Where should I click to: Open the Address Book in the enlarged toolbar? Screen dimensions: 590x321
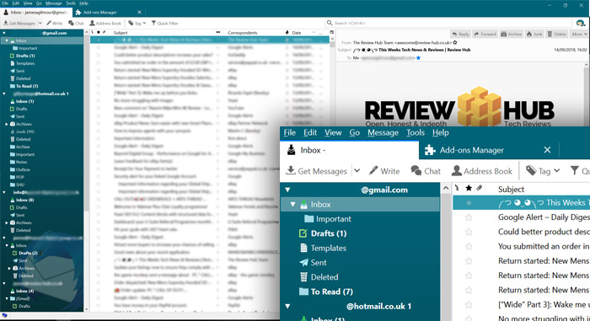[x=481, y=171]
